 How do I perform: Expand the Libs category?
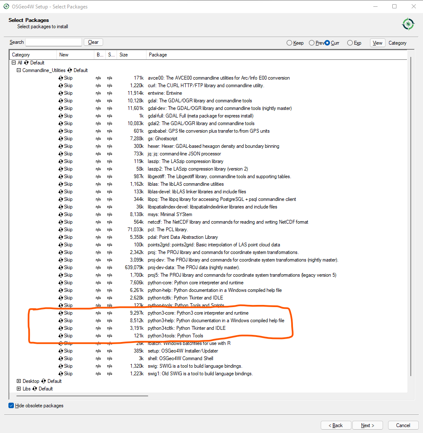click(x=19, y=388)
